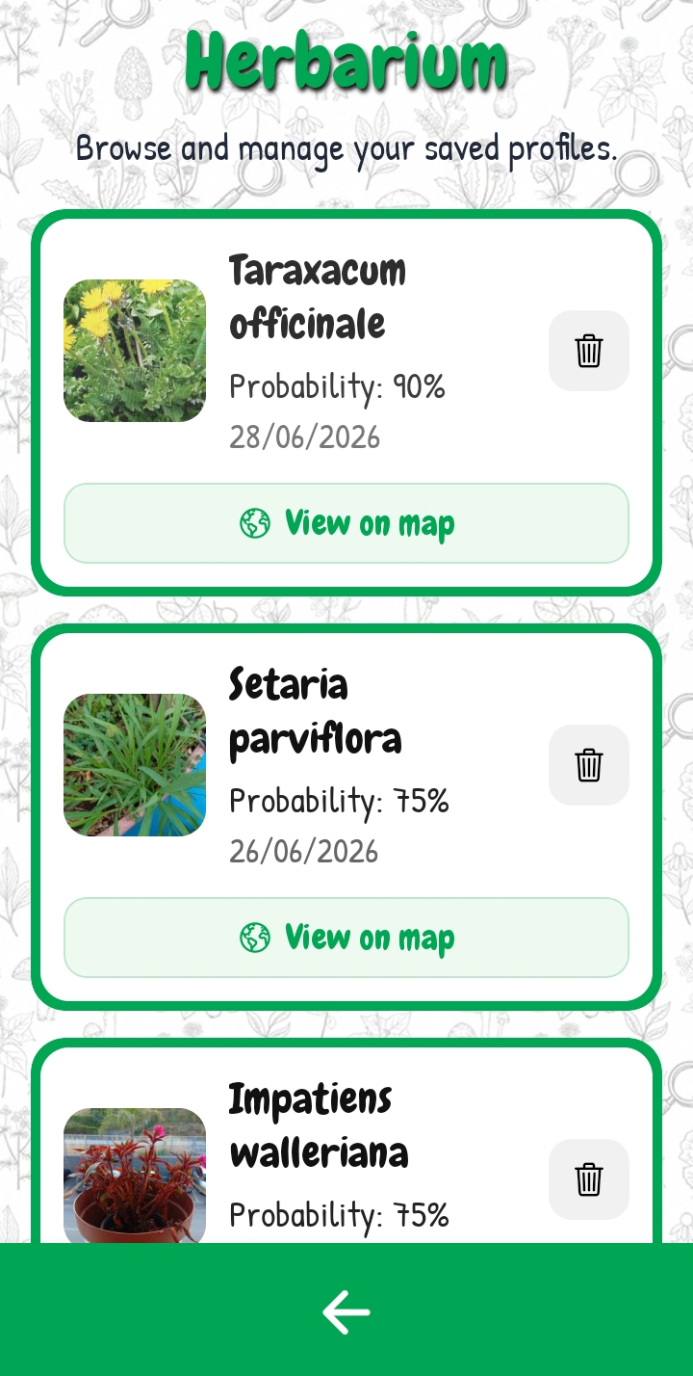This screenshot has width=693, height=1376.
Task: Go back using the arrow icon
Action: [x=346, y=1311]
